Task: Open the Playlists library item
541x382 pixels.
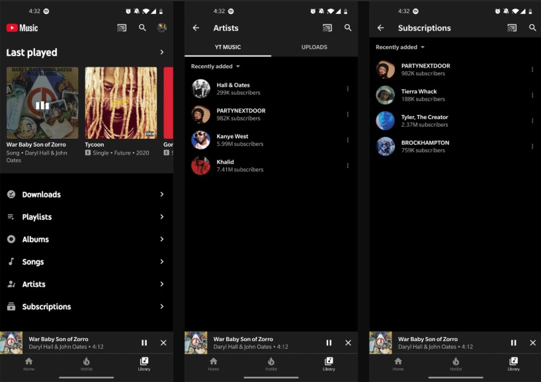Action: [x=87, y=217]
